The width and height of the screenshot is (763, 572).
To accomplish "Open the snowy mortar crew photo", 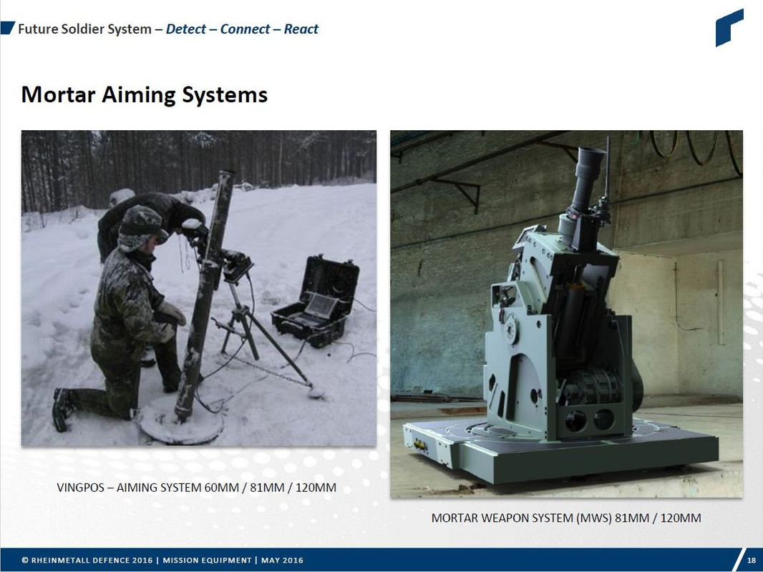I will 198,287.
